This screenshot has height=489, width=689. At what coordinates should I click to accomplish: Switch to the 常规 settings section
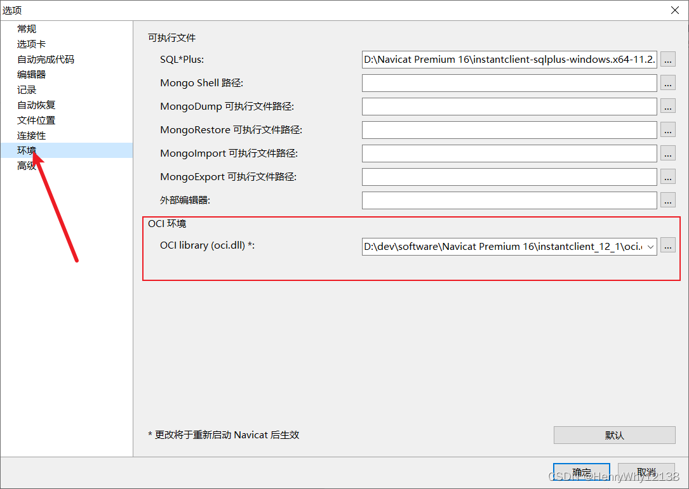(27, 29)
